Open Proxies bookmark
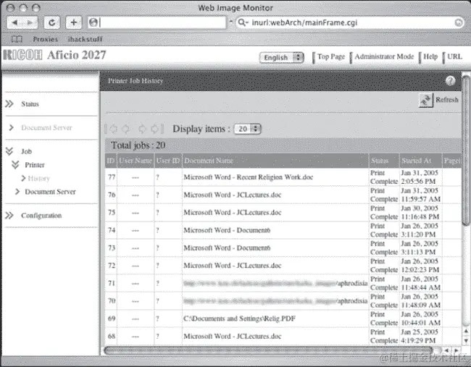 [46, 39]
